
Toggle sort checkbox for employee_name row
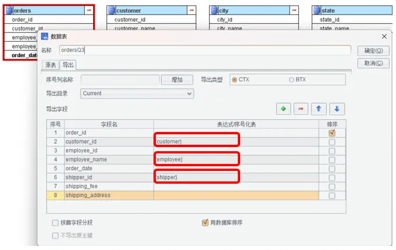click(332, 160)
